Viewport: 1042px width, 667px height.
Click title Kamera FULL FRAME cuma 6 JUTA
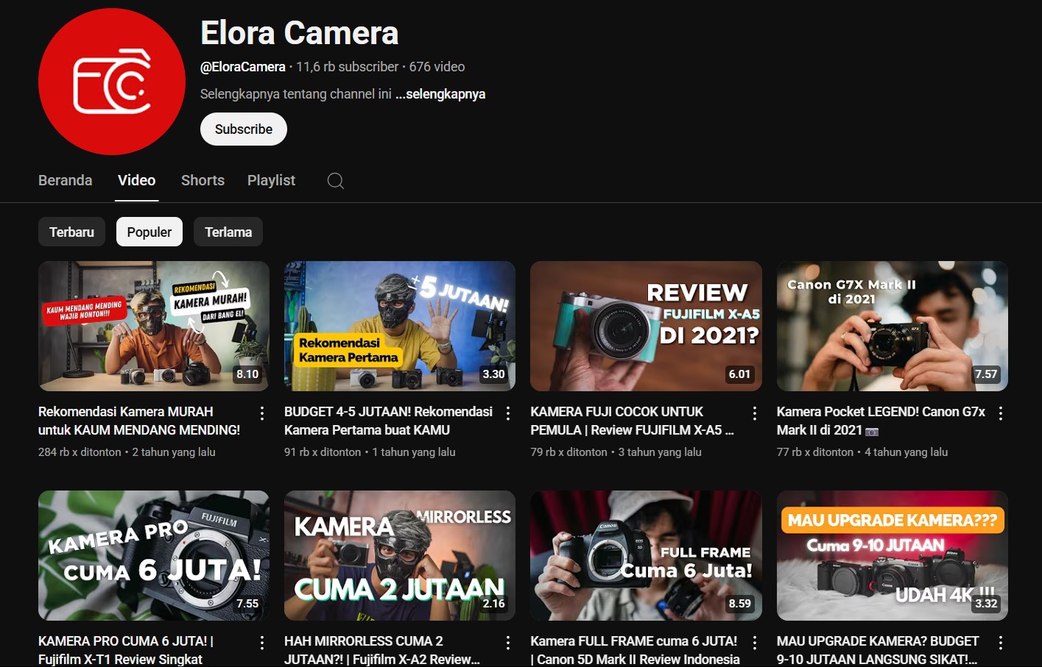[635, 650]
